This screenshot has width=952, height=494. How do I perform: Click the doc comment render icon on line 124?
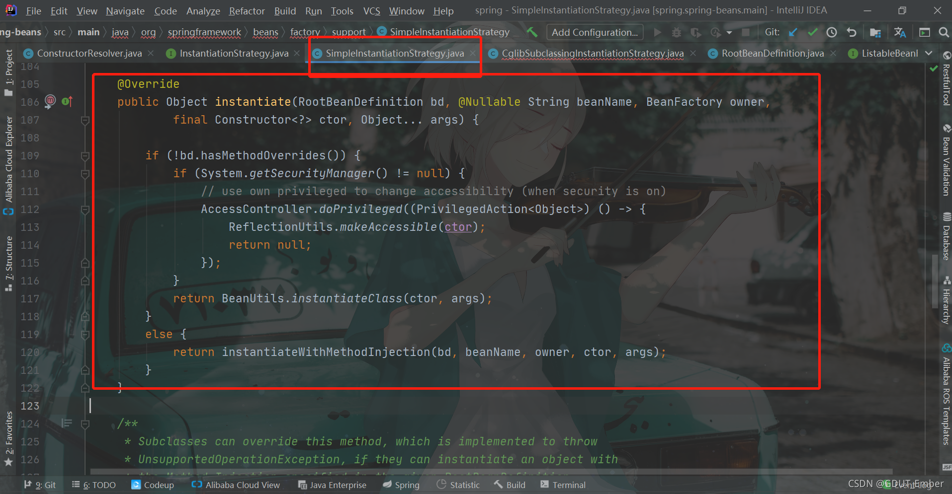coord(67,423)
